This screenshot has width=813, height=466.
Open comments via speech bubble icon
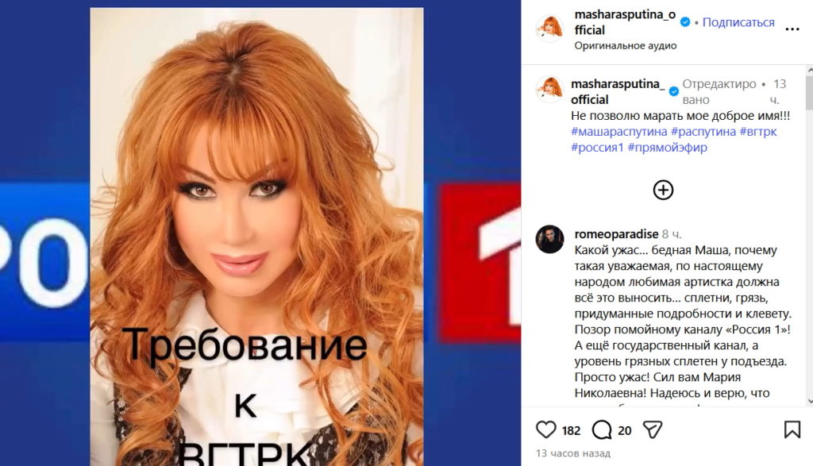(602, 429)
